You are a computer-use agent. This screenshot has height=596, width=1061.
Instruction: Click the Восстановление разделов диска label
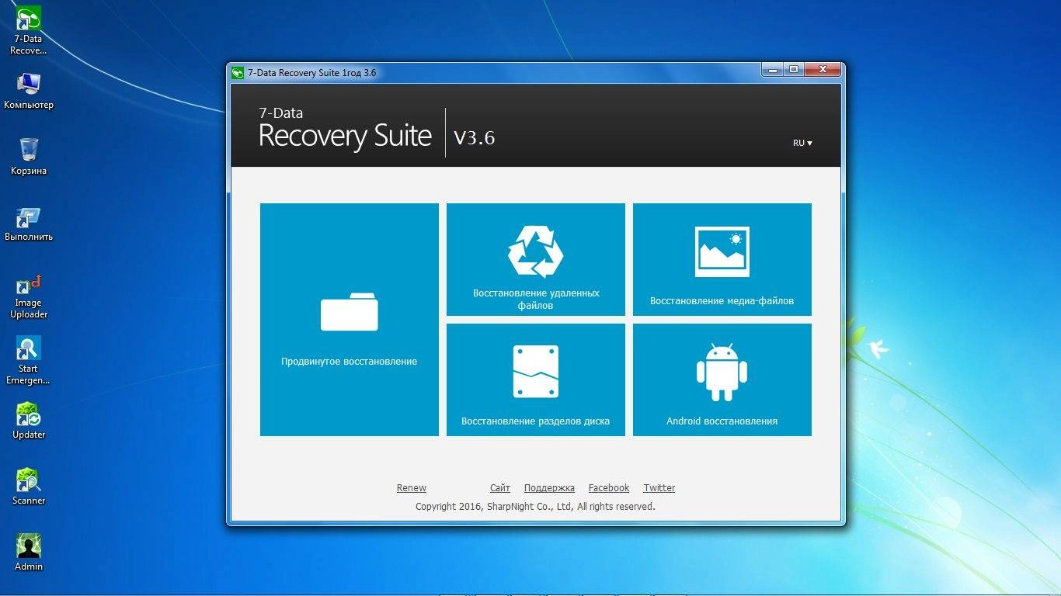pyautogui.click(x=536, y=421)
